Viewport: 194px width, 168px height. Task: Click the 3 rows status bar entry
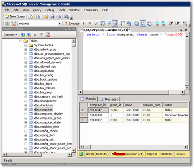tap(180, 154)
